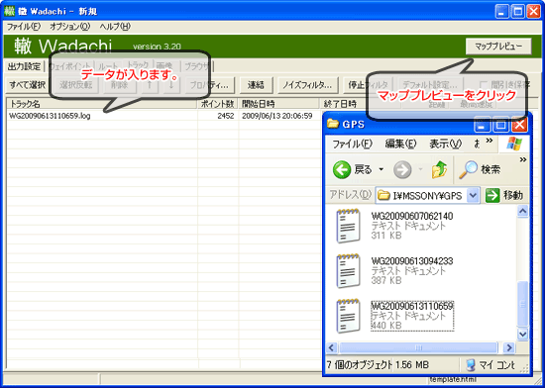Click the green Back arrow icon
545x388 pixels.
(341, 169)
